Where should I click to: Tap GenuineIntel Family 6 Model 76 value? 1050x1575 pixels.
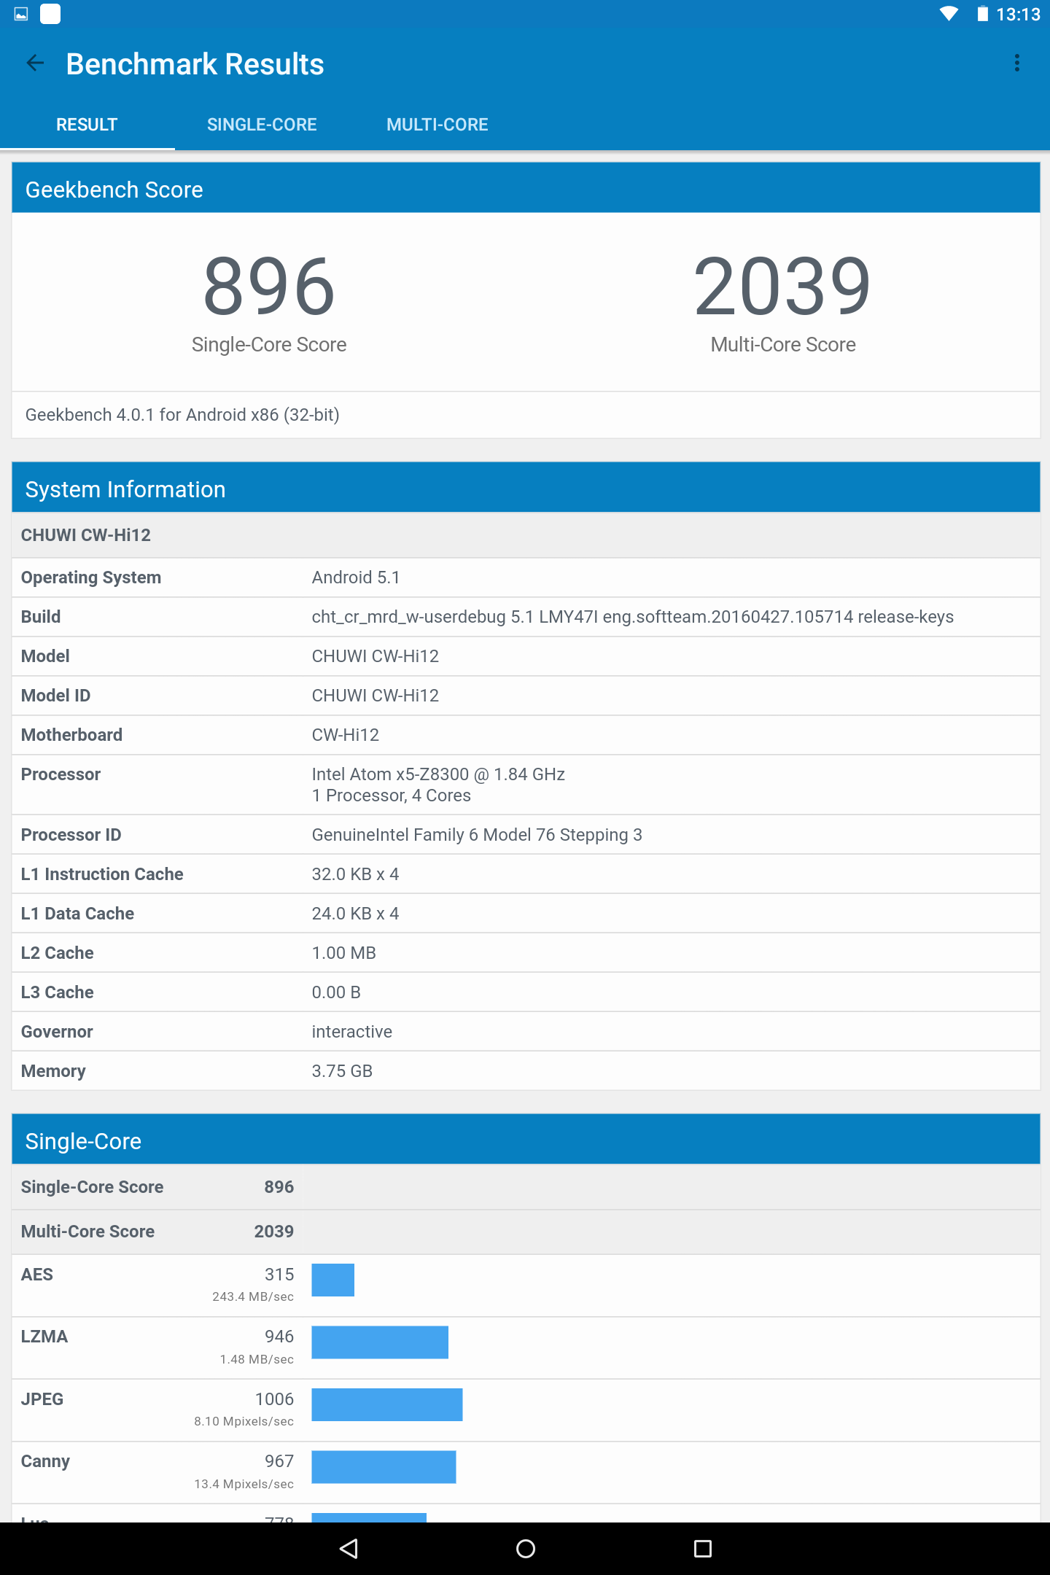pos(477,835)
